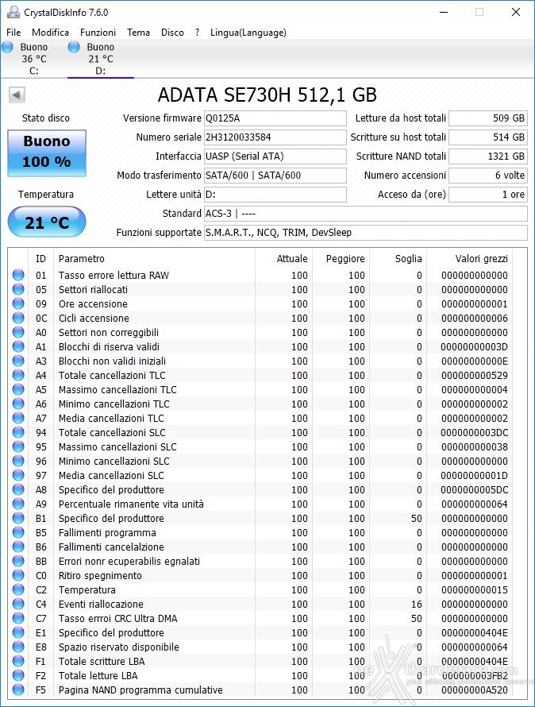The width and height of the screenshot is (535, 707).
Task: Click the status icon for Massimo cancellazioni SLC
Action: coord(18,446)
